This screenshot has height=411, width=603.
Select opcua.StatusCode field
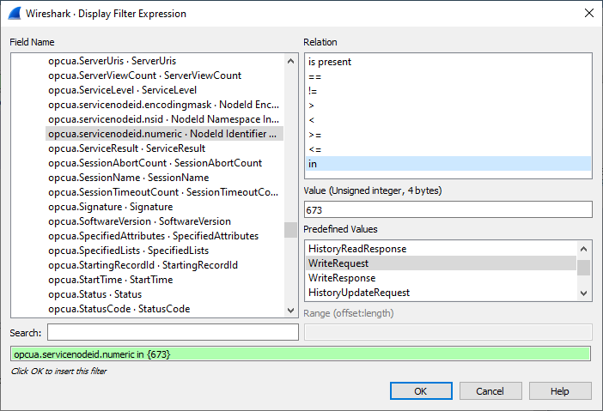164,309
